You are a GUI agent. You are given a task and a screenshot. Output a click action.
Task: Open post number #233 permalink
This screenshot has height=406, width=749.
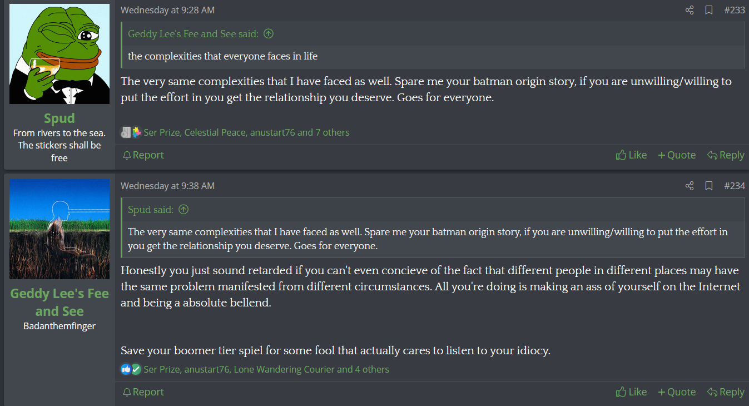click(734, 10)
